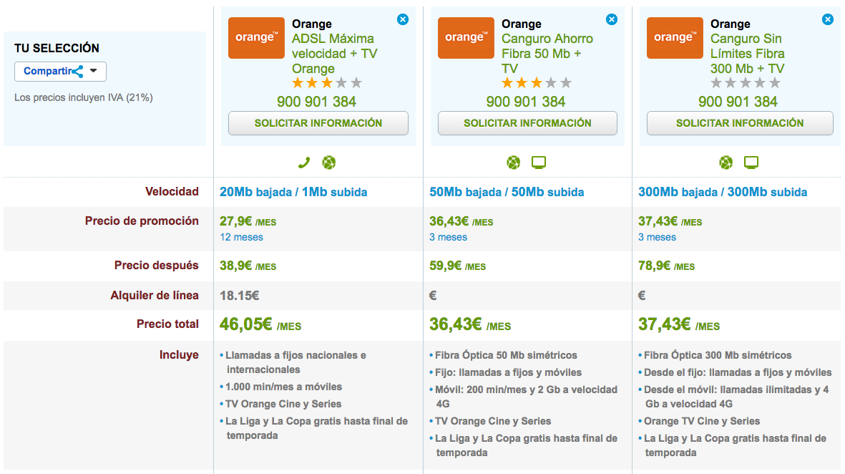Click star rating of Canguro Ahorro plan
Image resolution: width=845 pixels, height=474 pixels.
(536, 83)
